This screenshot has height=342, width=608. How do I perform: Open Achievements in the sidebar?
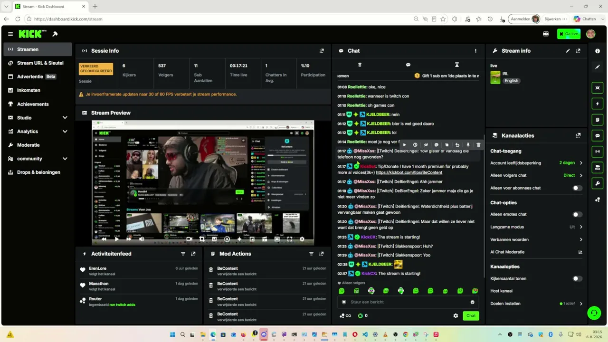[38, 104]
